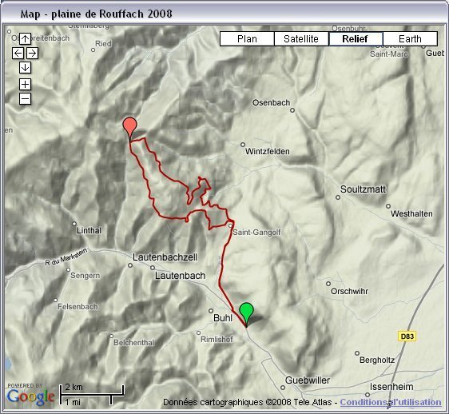Screen dimensions: 449x414
Task: Click the Google logo
Action: (31, 396)
